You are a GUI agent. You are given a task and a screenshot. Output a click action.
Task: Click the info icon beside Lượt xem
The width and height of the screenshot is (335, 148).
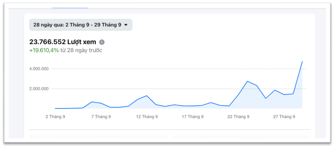pyautogui.click(x=102, y=42)
